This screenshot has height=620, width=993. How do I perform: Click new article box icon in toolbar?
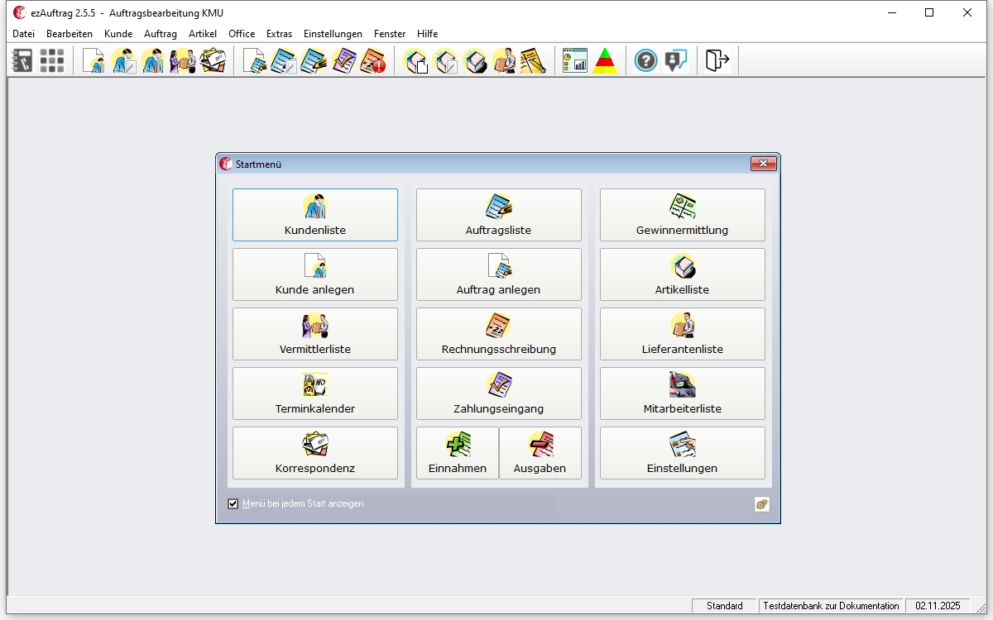[415, 60]
